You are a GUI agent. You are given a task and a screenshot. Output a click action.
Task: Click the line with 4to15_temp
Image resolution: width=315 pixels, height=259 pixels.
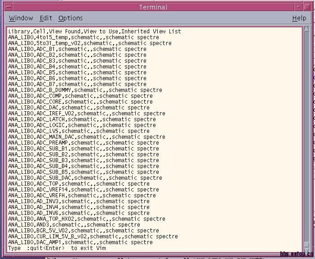(x=84, y=37)
